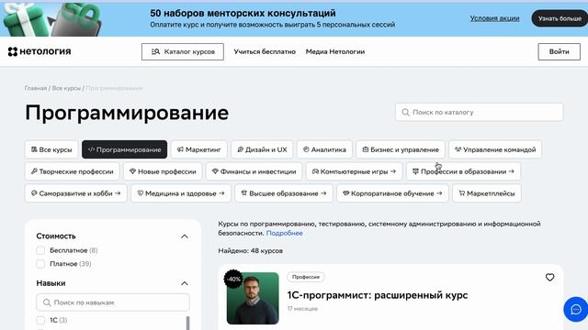Select the Финансы и инвестиции category chip
This screenshot has height=330, width=588.
click(x=254, y=171)
